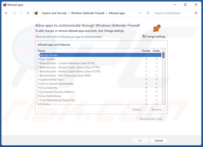Image resolution: width=203 pixels, height=147 pixels.
Task: Open risks of allowing an app link
Action: click(x=69, y=37)
